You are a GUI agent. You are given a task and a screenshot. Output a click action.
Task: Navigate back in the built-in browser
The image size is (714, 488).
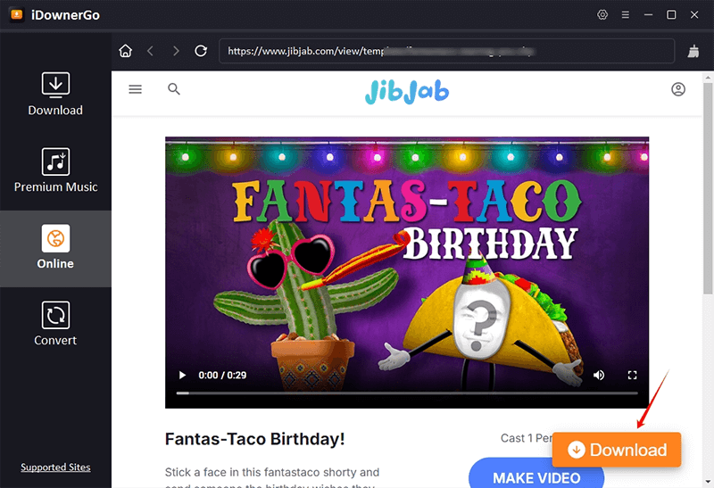coord(150,51)
